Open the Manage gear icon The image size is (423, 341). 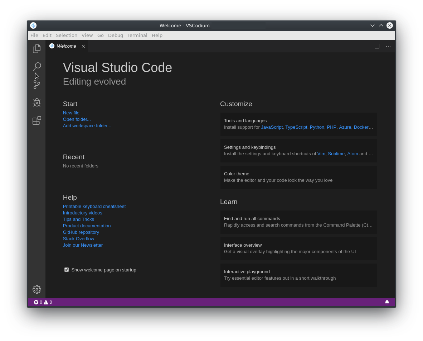(37, 289)
